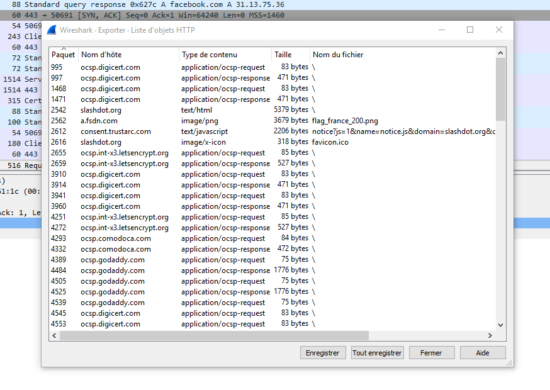
Task: Minimize the Exporter dialog window
Action: point(441,30)
